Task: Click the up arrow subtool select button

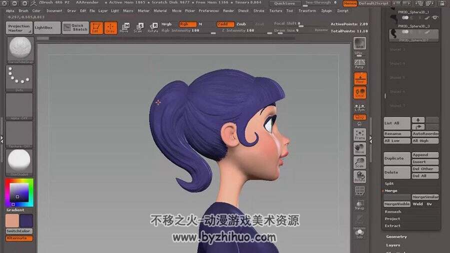Action: (x=418, y=120)
